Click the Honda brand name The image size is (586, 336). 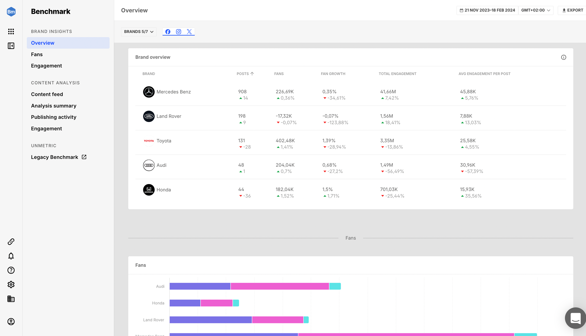click(x=164, y=190)
